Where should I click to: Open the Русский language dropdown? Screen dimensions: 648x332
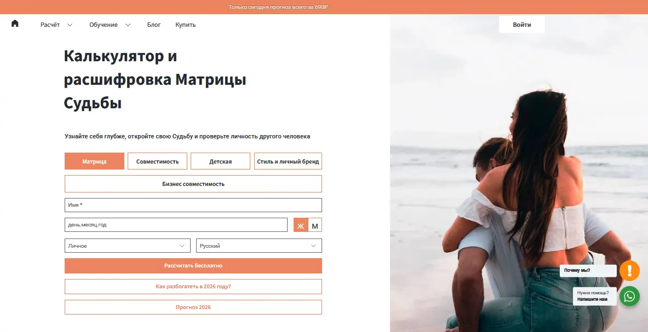tap(259, 246)
